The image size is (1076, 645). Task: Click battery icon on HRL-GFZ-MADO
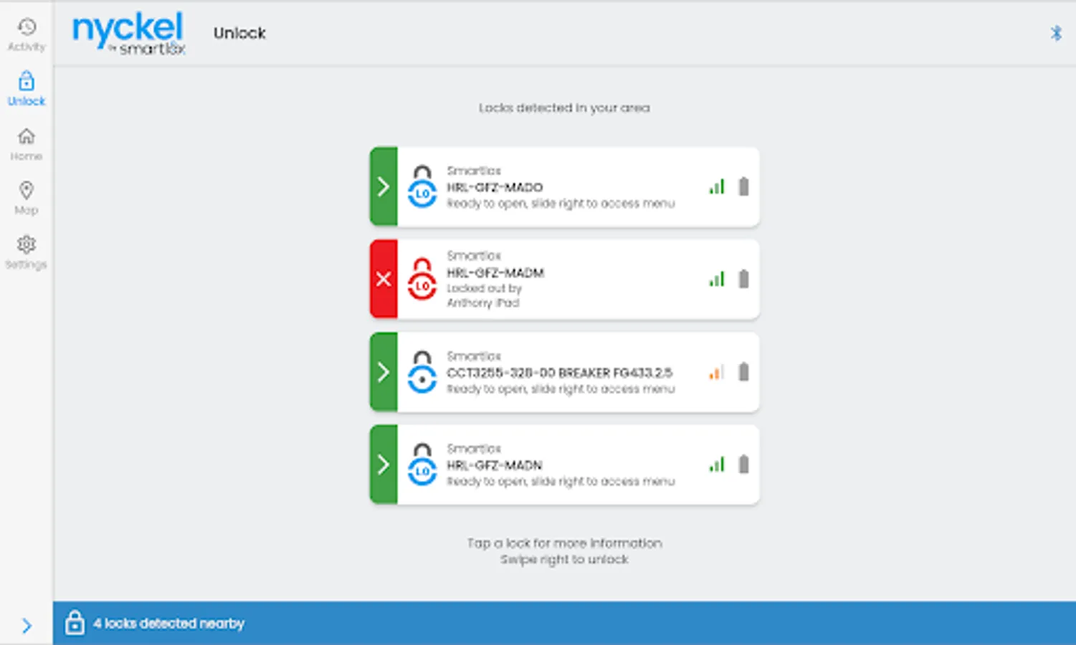tap(744, 186)
